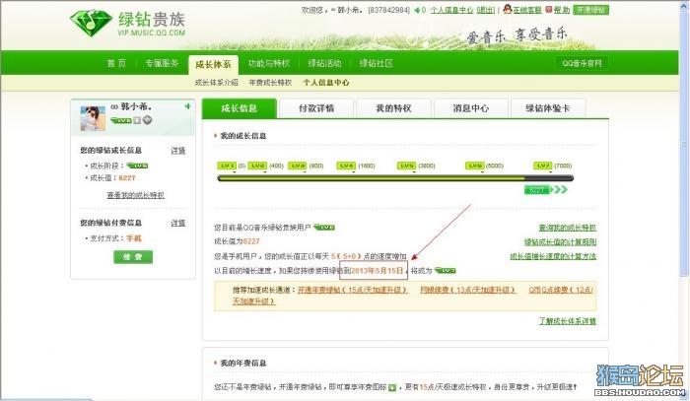The image size is (690, 401).
Task: Click the 我的年费信息 section heading
Action: [242, 363]
